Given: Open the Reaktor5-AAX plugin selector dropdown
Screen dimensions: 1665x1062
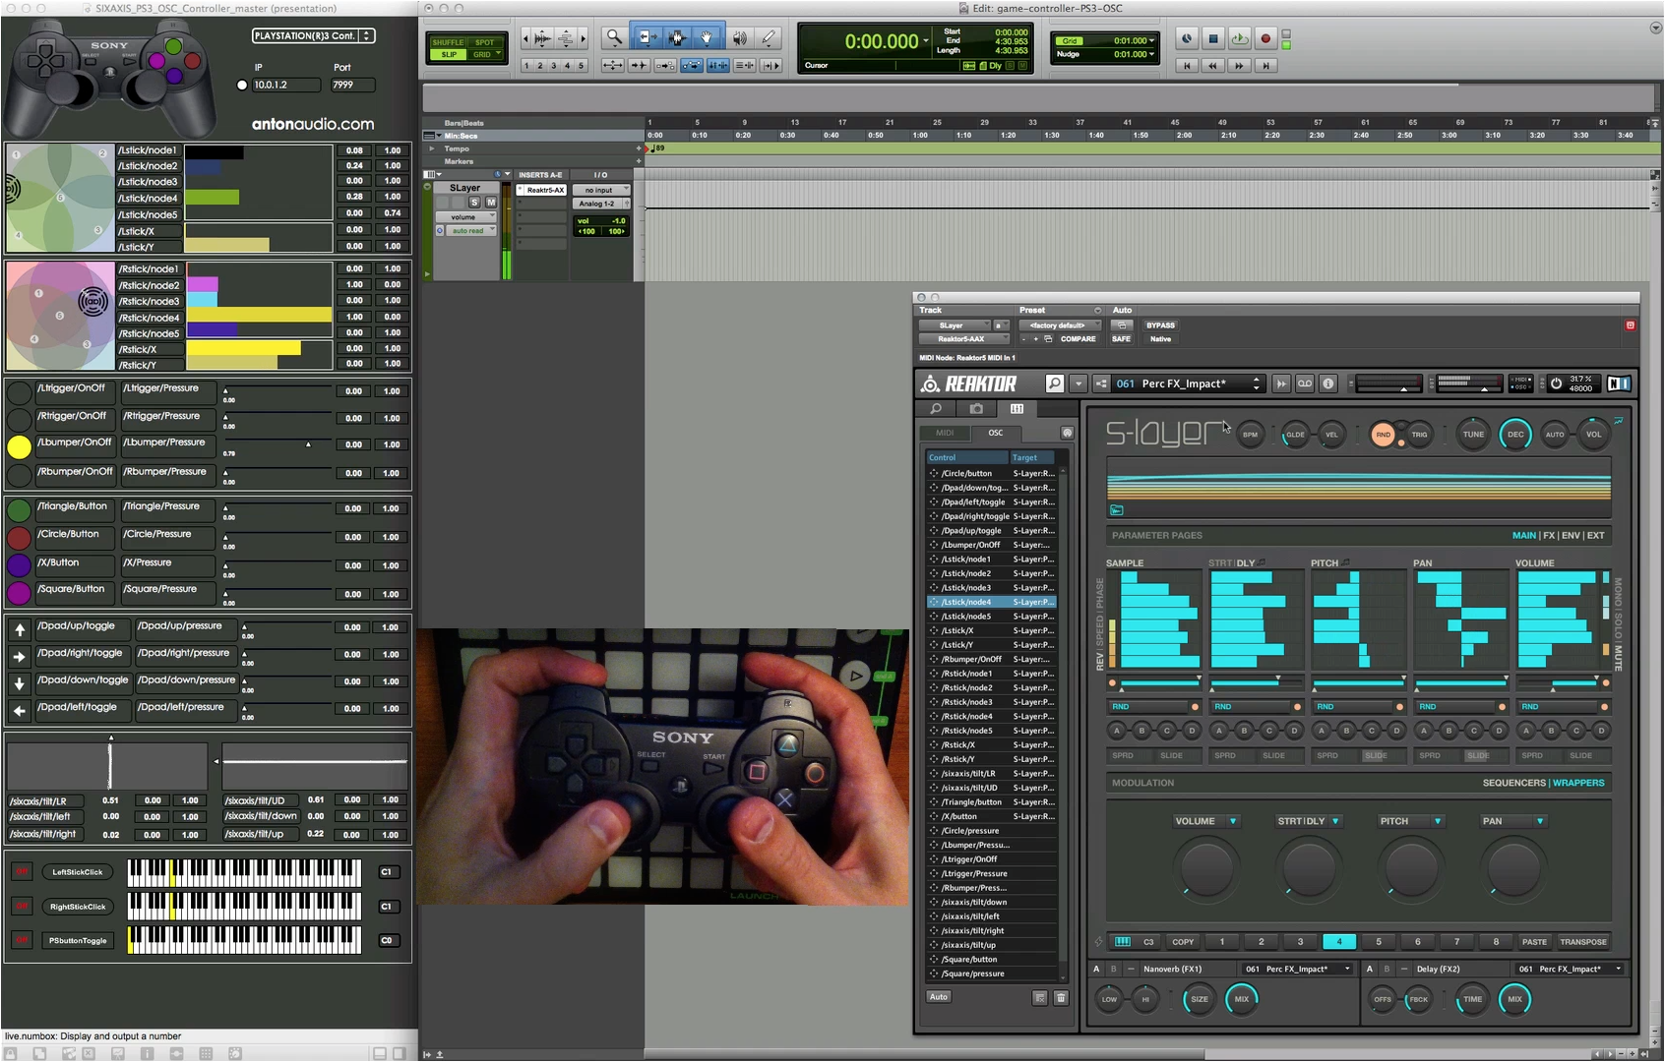Looking at the screenshot, I should (x=964, y=339).
